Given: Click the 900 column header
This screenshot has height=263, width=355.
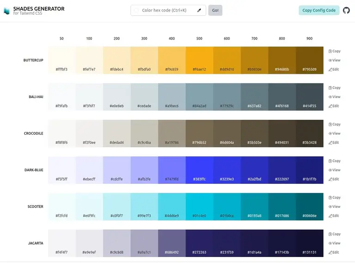Looking at the screenshot, I should (x=310, y=39).
